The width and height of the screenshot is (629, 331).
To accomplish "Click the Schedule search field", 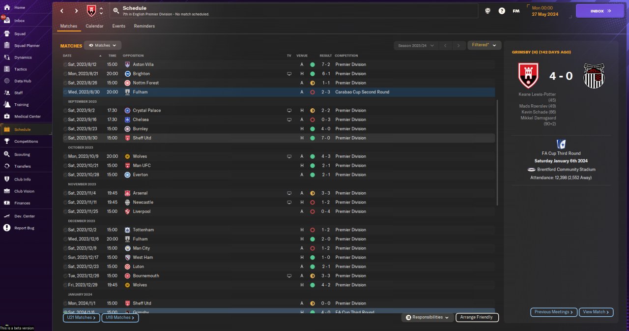I will [293, 11].
